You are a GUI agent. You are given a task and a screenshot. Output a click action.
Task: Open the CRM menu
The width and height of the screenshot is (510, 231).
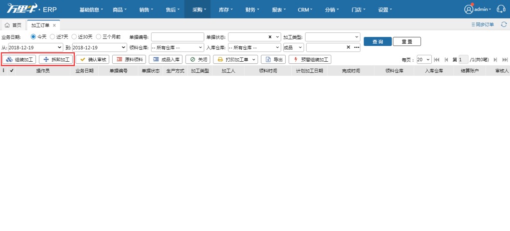click(x=305, y=9)
